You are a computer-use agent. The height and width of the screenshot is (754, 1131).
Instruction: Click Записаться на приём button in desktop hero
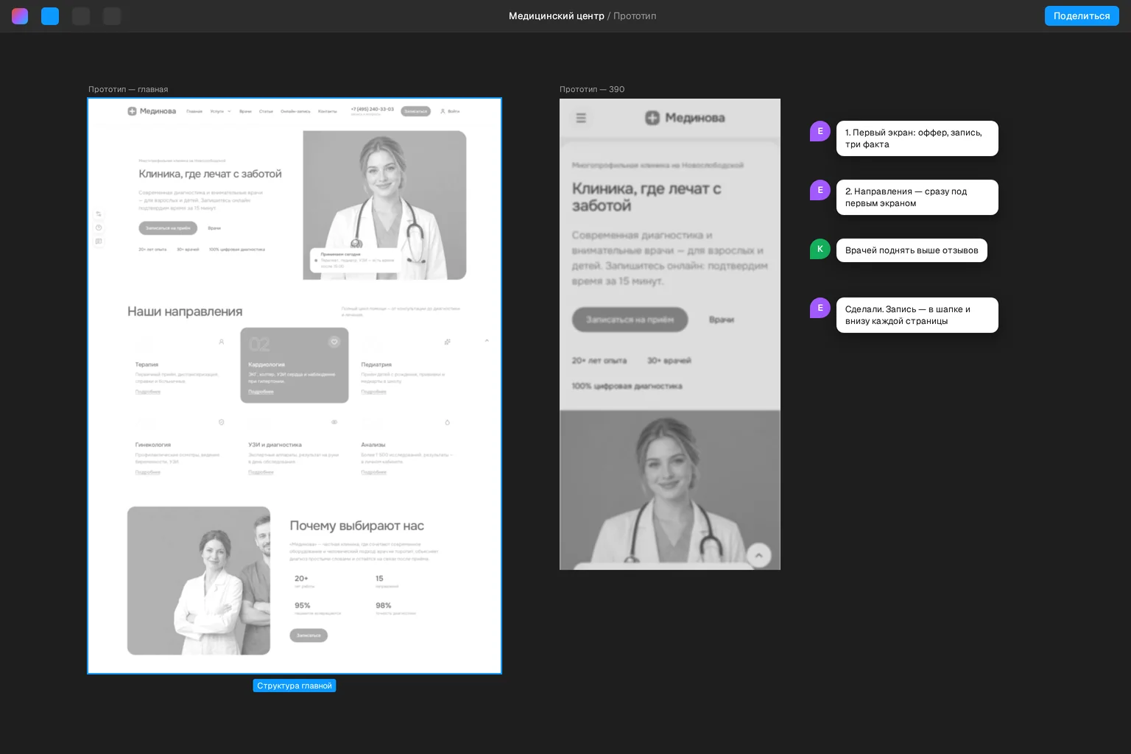(x=168, y=228)
